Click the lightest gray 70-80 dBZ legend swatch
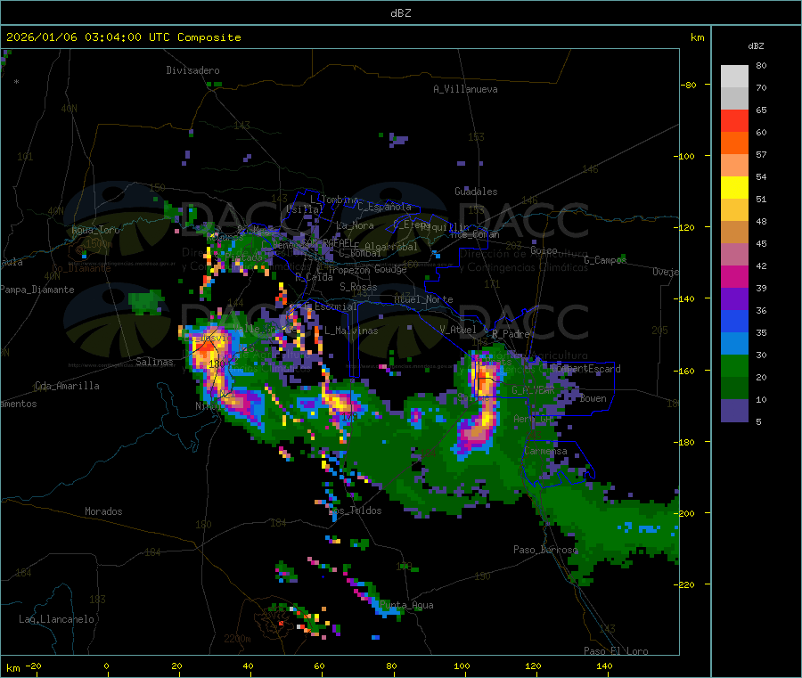The width and height of the screenshot is (802, 678). tap(734, 77)
